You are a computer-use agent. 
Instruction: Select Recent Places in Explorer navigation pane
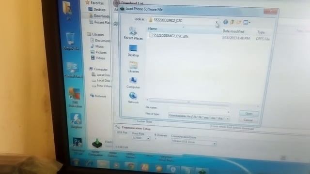[99, 22]
